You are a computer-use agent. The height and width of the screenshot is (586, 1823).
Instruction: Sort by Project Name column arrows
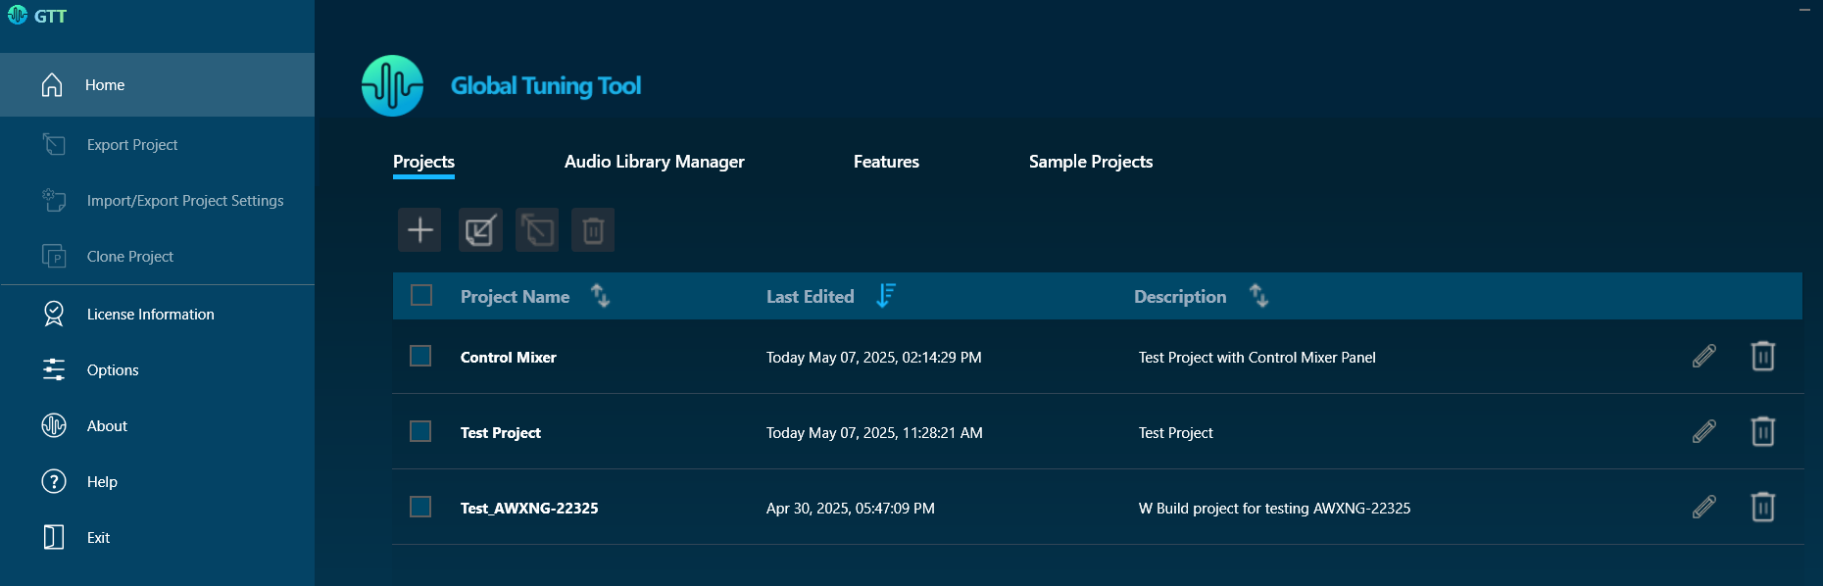point(601,295)
